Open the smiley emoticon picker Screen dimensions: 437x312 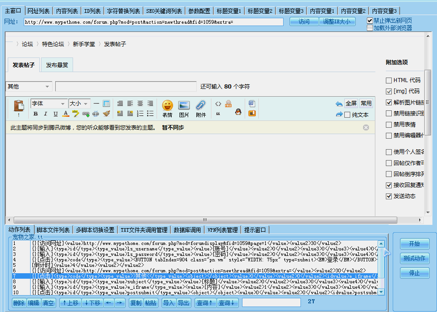[168, 106]
